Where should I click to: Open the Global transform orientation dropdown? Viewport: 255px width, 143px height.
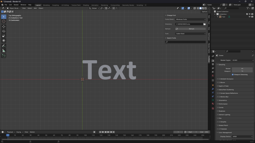[94, 8]
